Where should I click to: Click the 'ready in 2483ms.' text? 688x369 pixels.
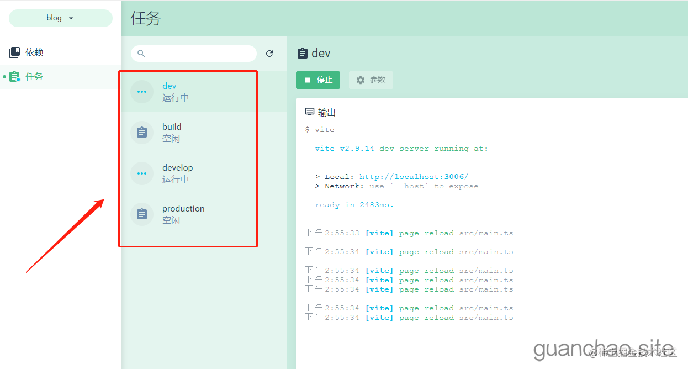(x=354, y=205)
